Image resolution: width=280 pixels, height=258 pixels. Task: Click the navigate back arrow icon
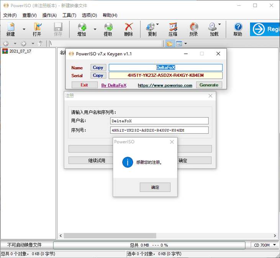coord(6,43)
